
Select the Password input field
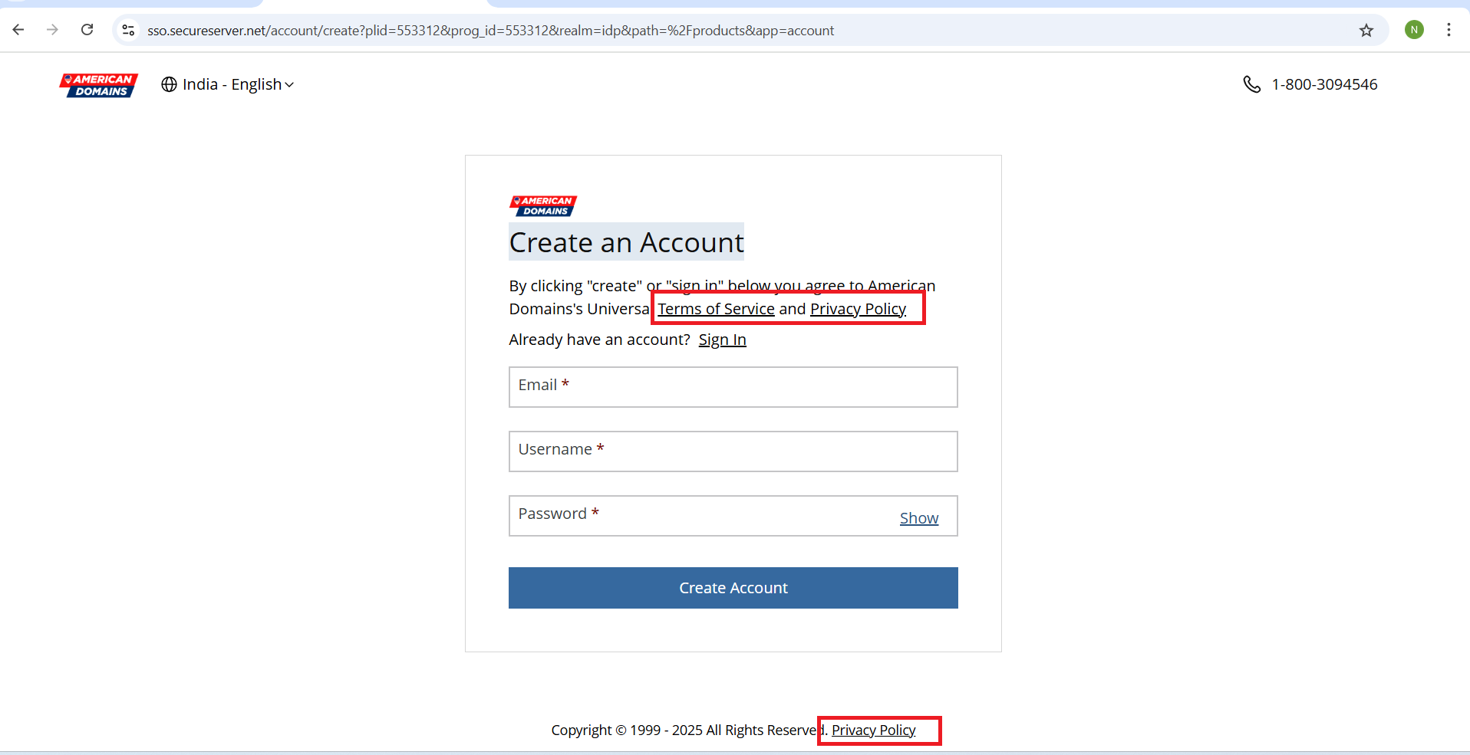tap(698, 516)
